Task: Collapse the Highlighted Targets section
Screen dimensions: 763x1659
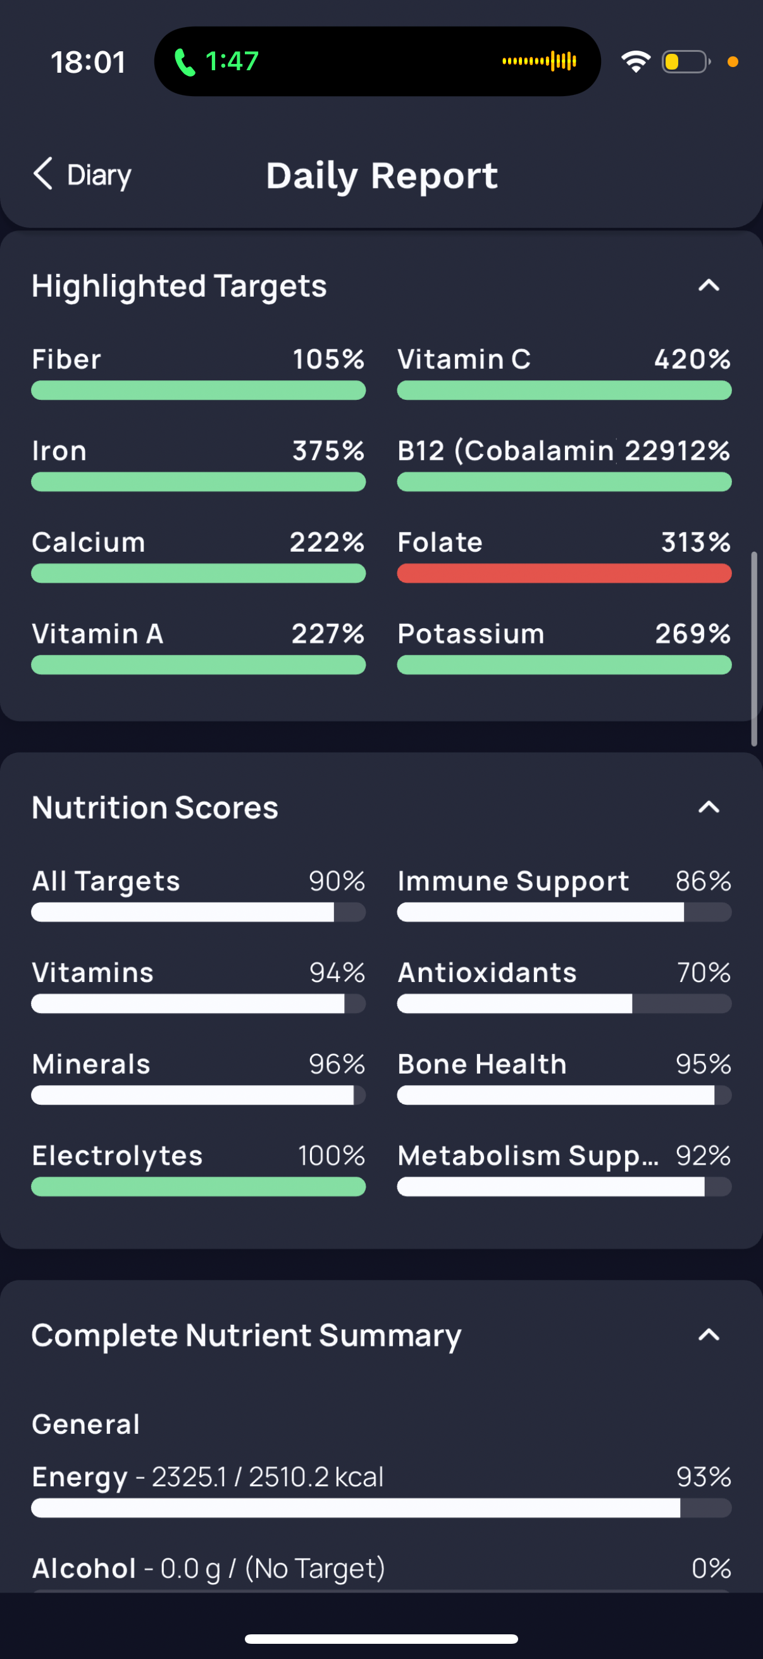Action: [x=708, y=285]
